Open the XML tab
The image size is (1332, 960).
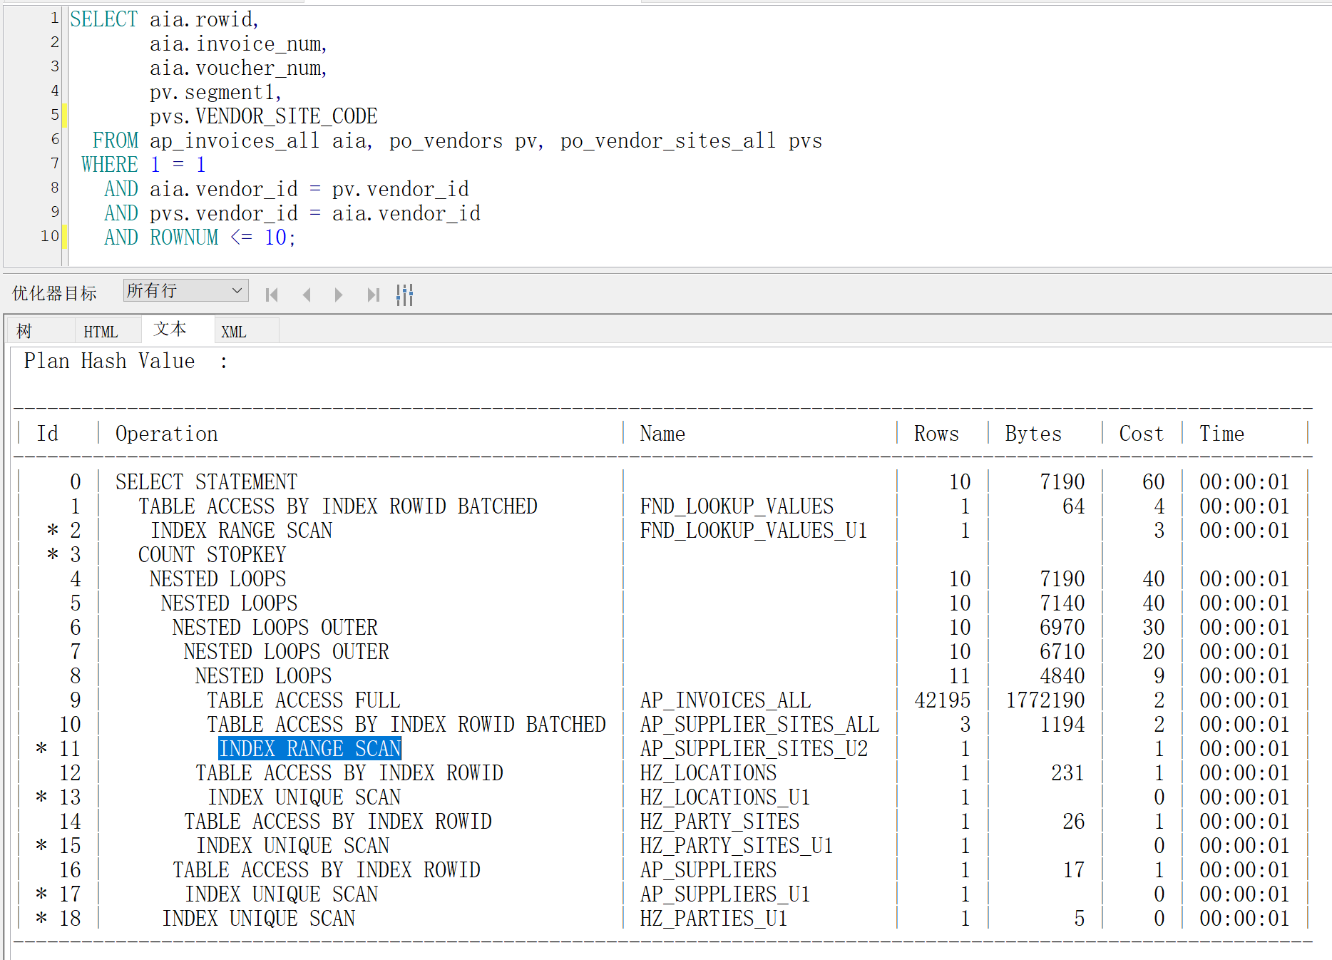(233, 332)
